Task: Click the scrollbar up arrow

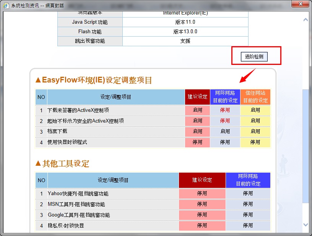Action: coord(305,20)
